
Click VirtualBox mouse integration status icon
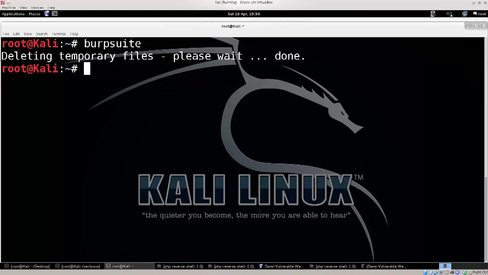465,272
